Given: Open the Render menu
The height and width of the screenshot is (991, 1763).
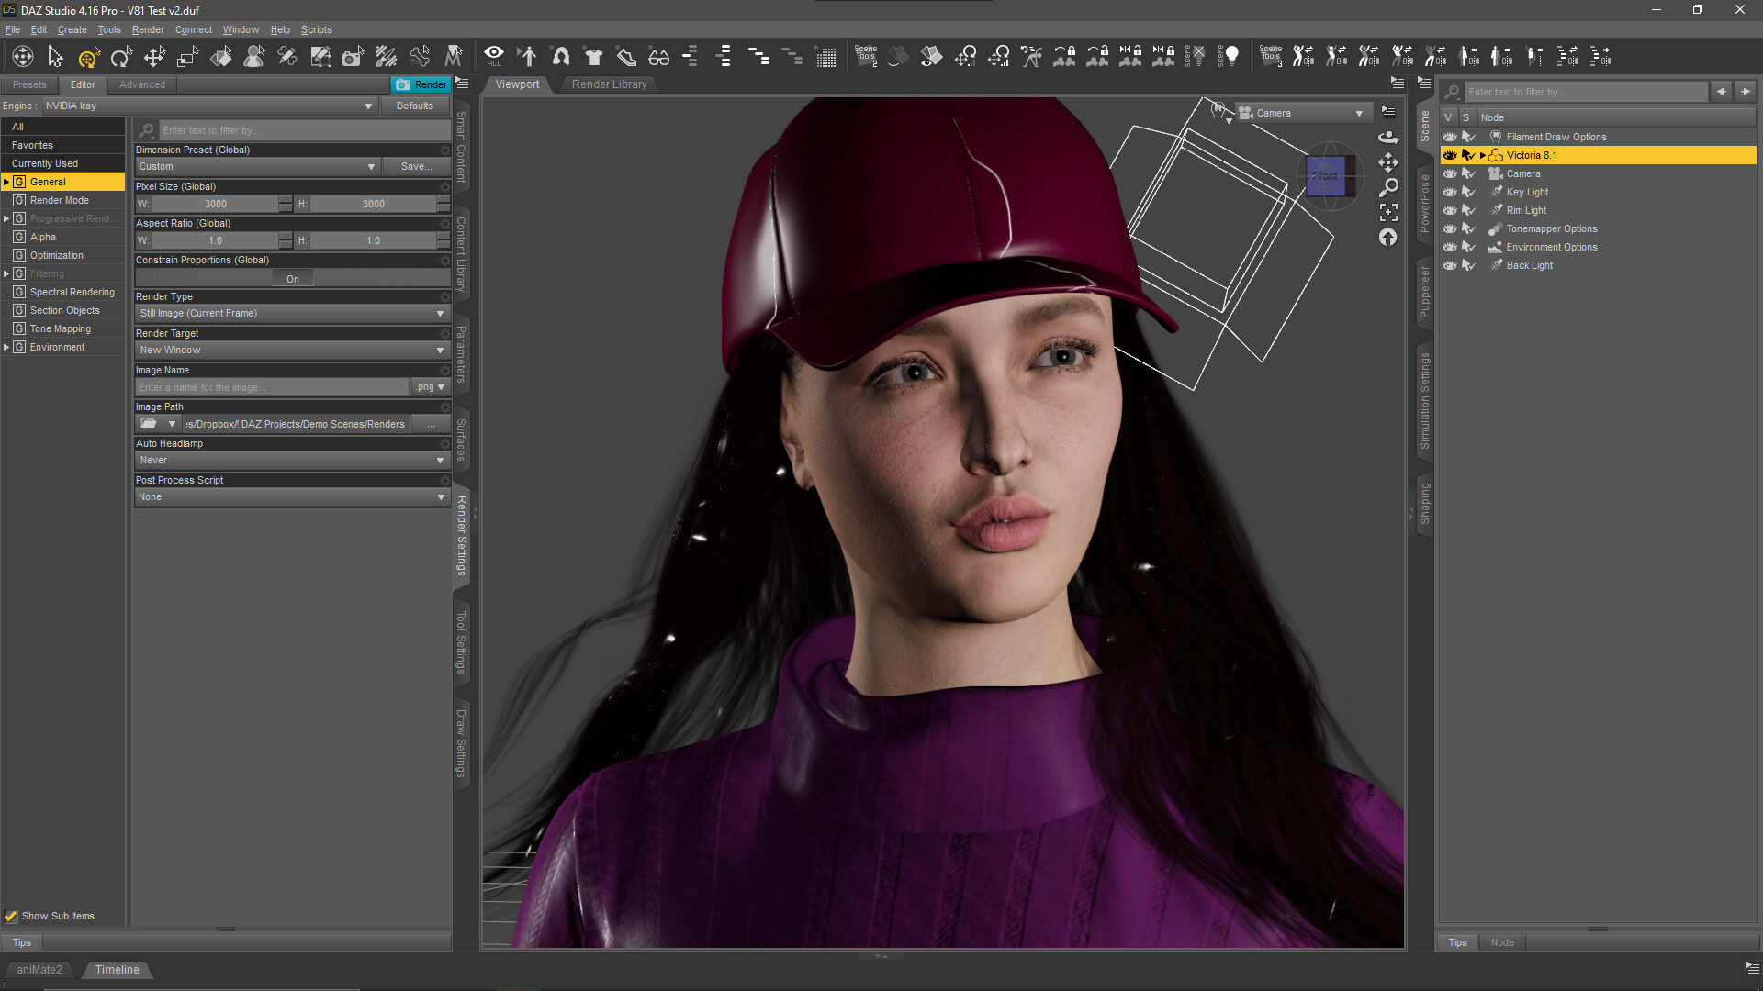Looking at the screenshot, I should (x=147, y=29).
